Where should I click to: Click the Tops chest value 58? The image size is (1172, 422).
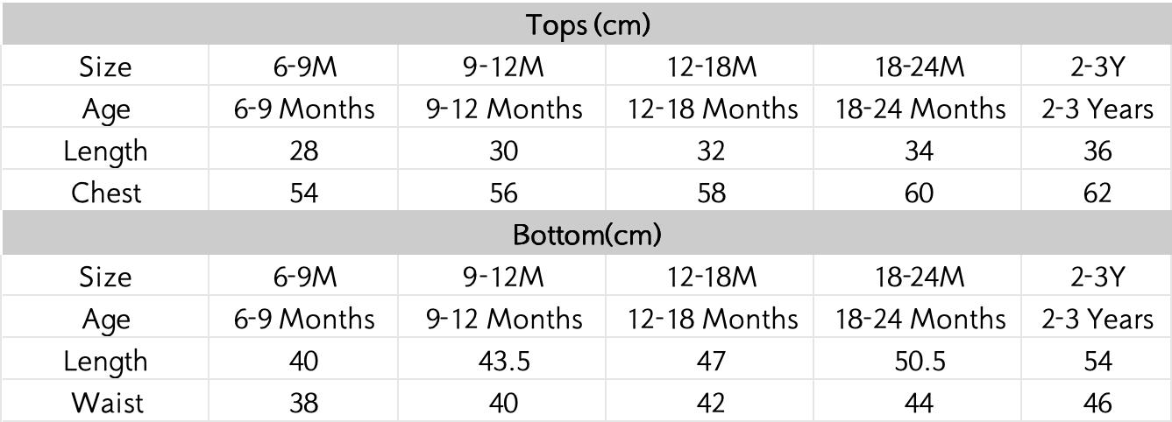point(711,193)
